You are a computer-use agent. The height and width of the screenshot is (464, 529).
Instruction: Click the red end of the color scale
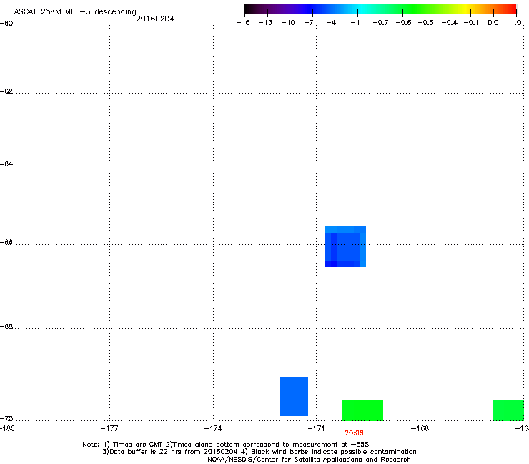coord(510,9)
